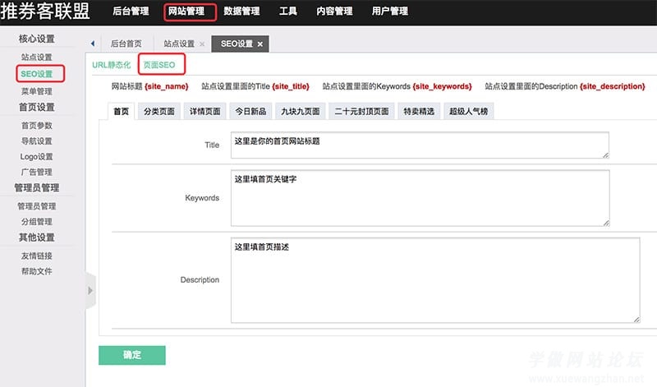Click the Title input field
The width and height of the screenshot is (657, 387).
coord(419,145)
